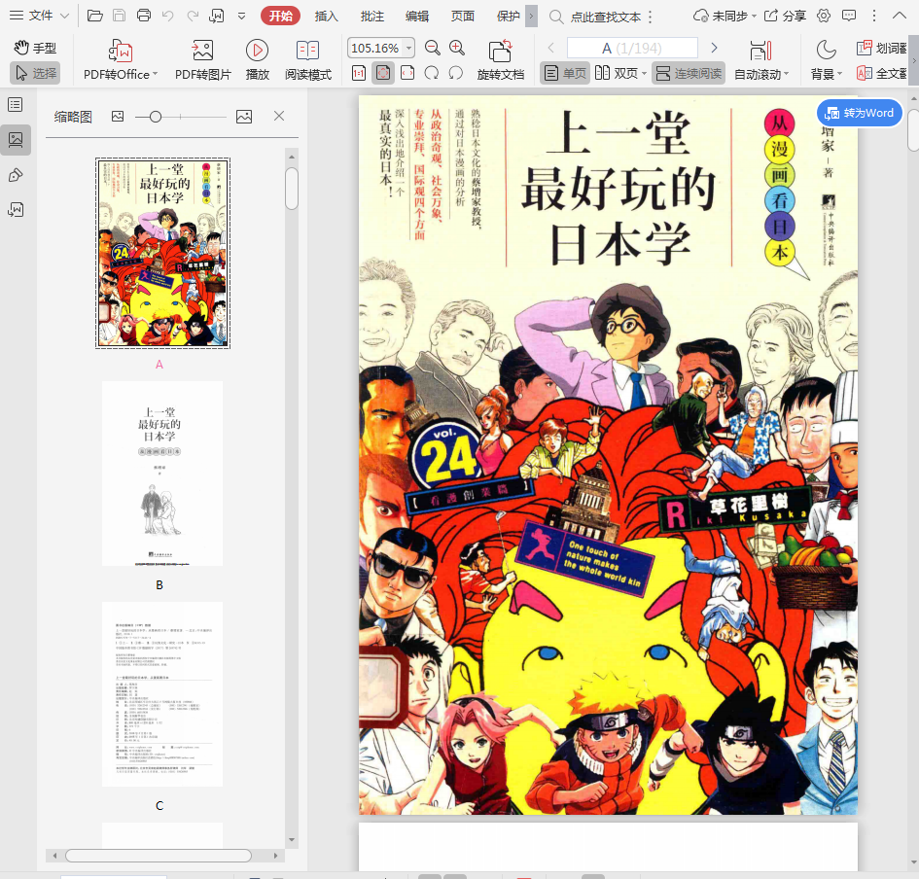Toggle 单页 single page view
This screenshot has height=879, width=919.
[564, 73]
